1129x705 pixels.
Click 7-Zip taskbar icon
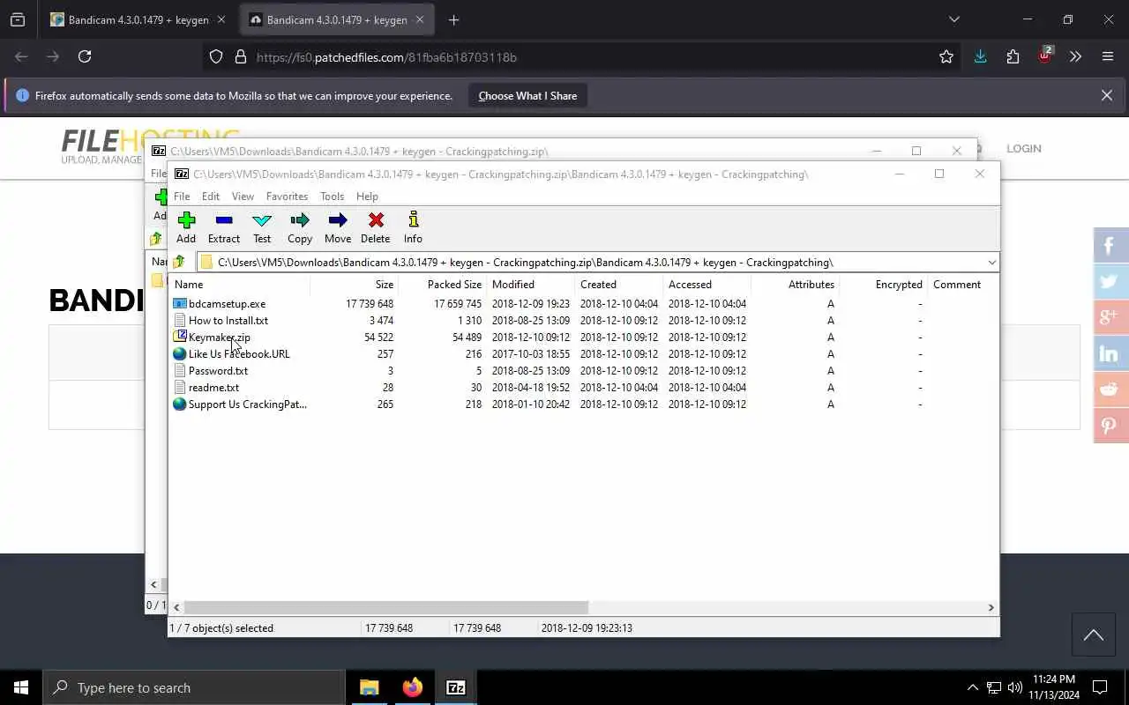click(x=456, y=687)
